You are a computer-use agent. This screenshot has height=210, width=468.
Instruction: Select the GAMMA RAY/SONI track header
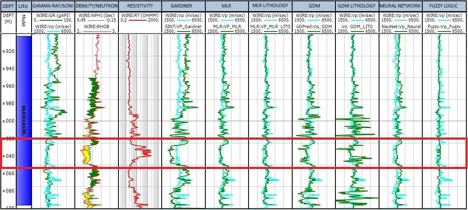coord(52,6)
